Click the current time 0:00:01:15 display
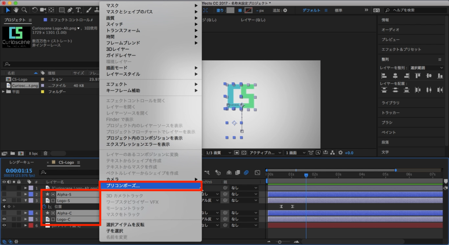Viewport: 449px width, 245px height. [x=19, y=171]
